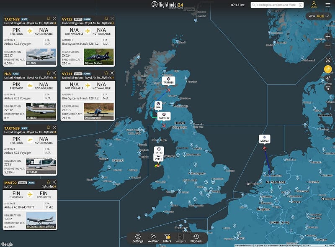Star the N/A ZZ332 flight card
The width and height of the screenshot is (335, 247).
[x=49, y=73]
